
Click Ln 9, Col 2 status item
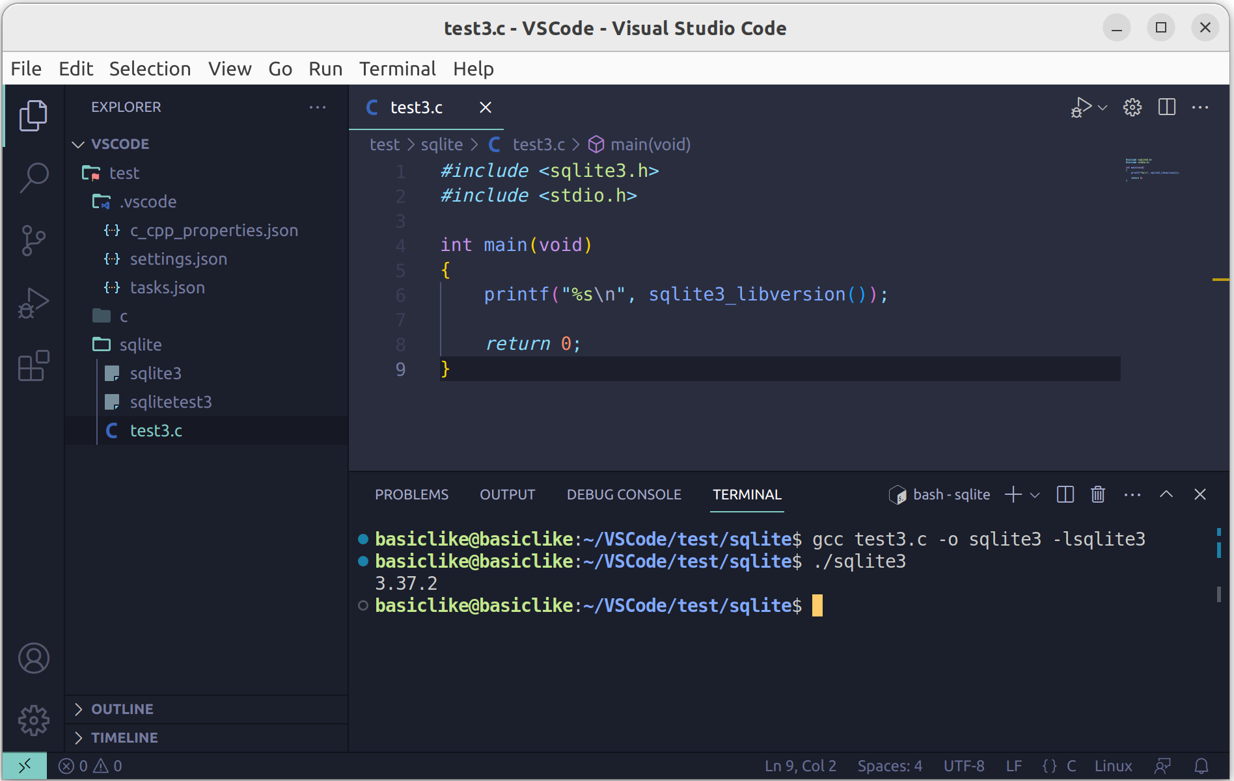click(x=801, y=766)
